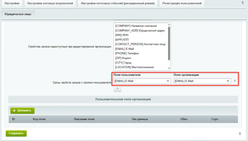The image size is (248, 141).
Task: Click the green Добавить button
Action: coord(22,111)
